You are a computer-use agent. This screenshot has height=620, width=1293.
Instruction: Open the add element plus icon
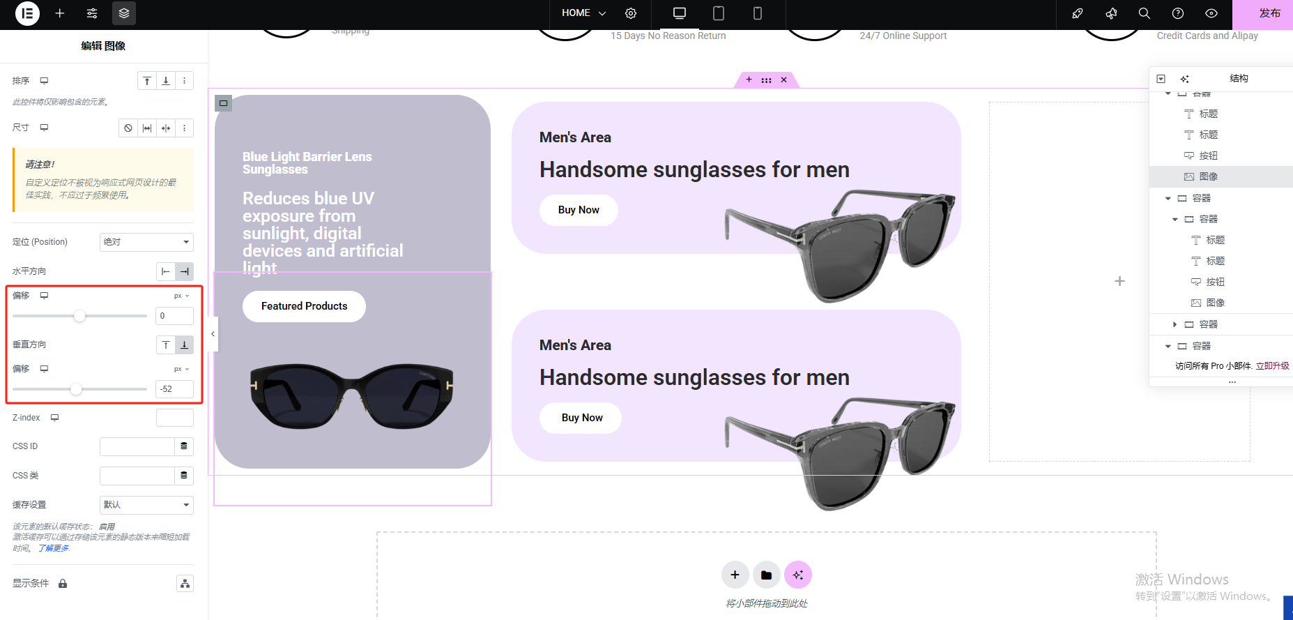tap(60, 13)
